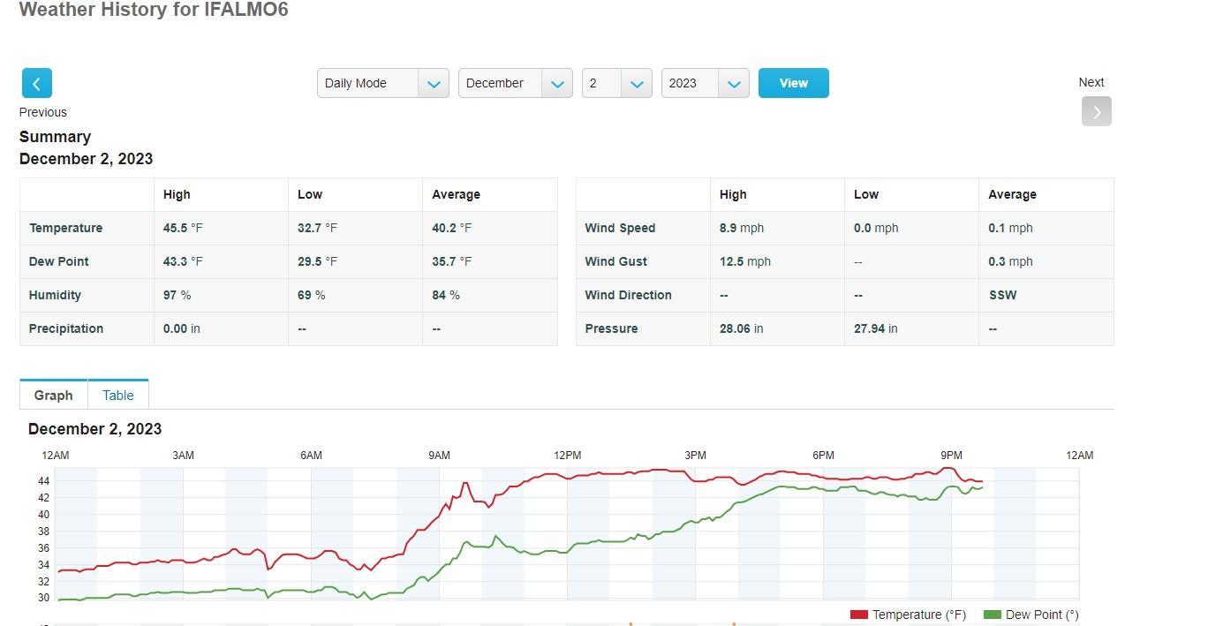Viewport: 1208px width, 626px height.
Task: Select the Wind Gust row label
Action: (615, 261)
